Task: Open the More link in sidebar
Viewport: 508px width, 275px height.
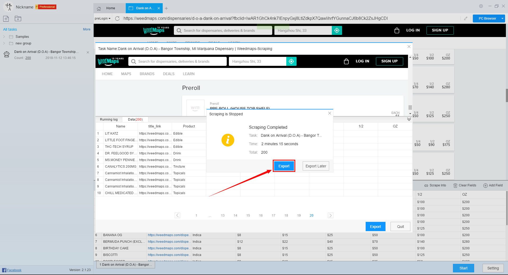Action: click(87, 29)
